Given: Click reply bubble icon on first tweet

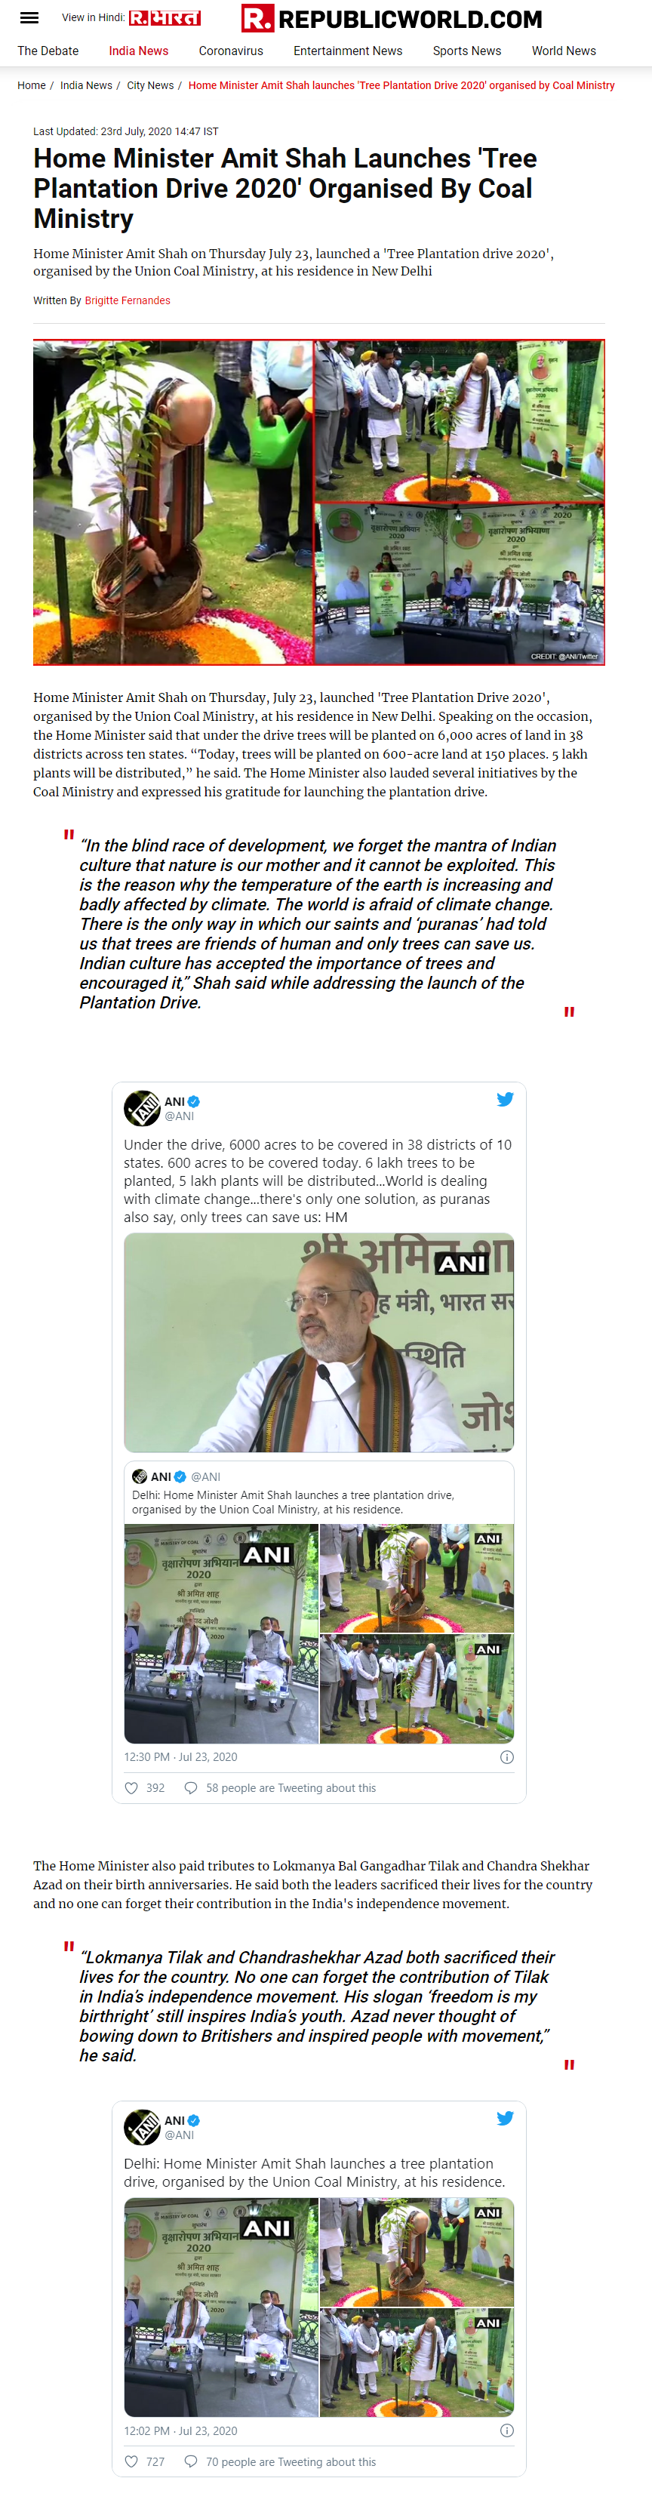Looking at the screenshot, I should point(191,1787).
